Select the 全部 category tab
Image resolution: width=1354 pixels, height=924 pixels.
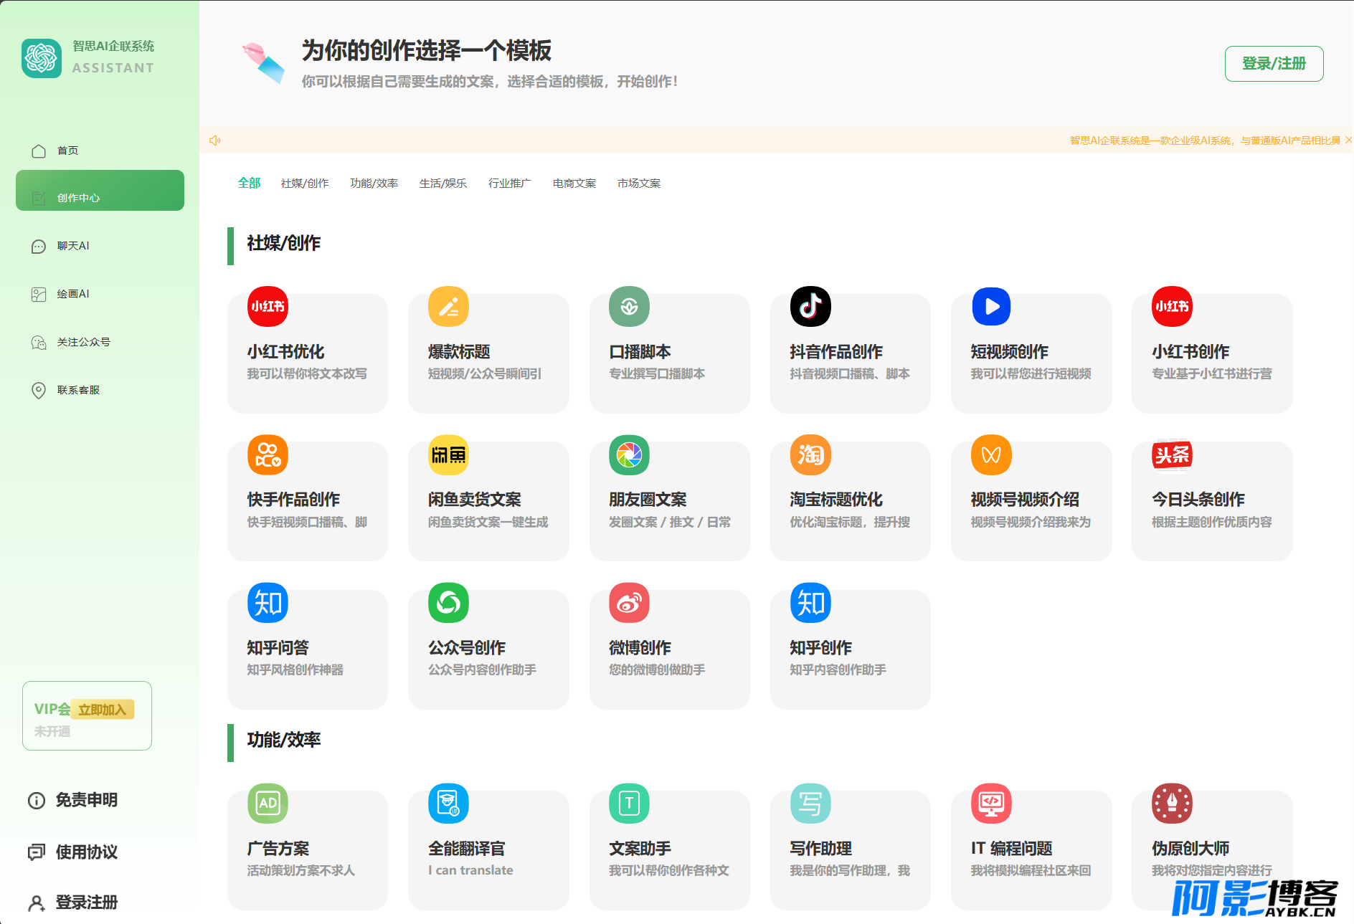[x=249, y=183]
